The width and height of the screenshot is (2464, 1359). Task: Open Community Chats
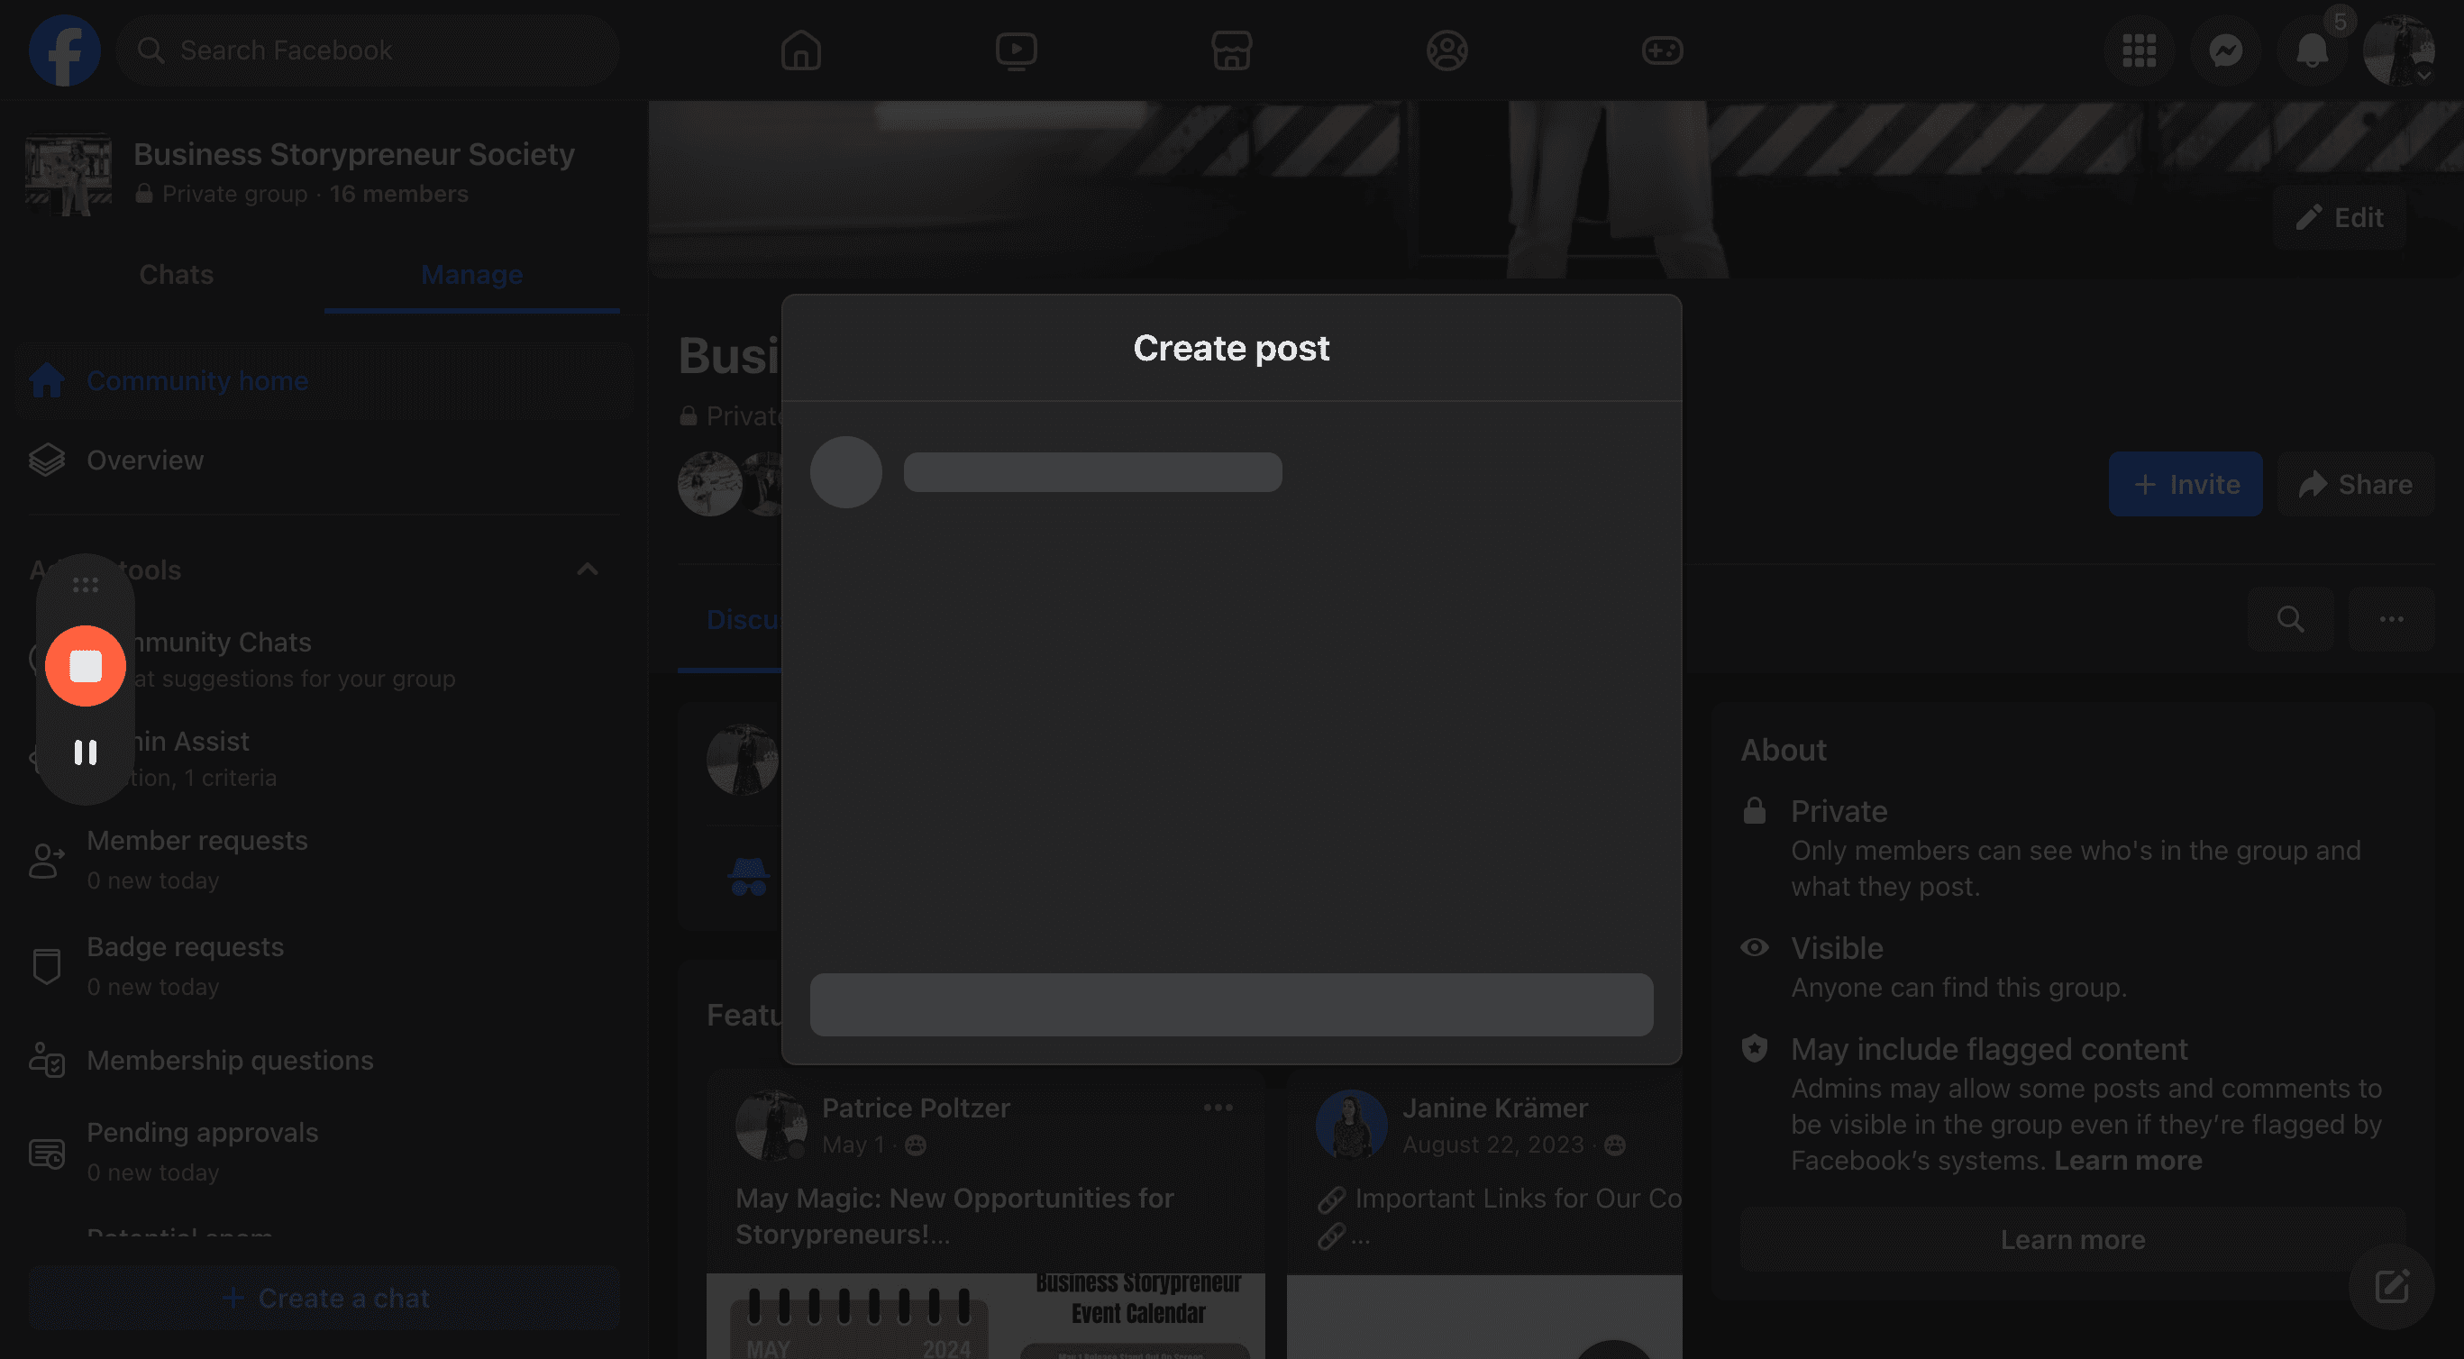tap(324, 659)
